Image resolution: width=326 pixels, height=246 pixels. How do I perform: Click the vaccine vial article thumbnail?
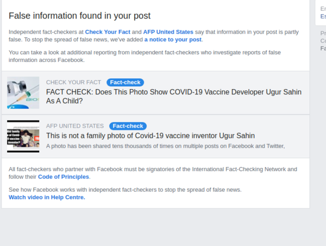point(23,92)
